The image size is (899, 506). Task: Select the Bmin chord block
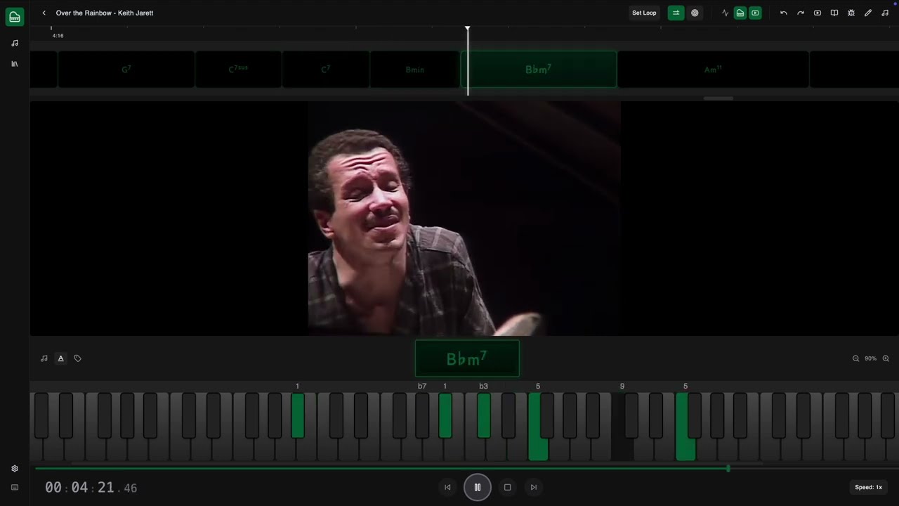point(415,70)
